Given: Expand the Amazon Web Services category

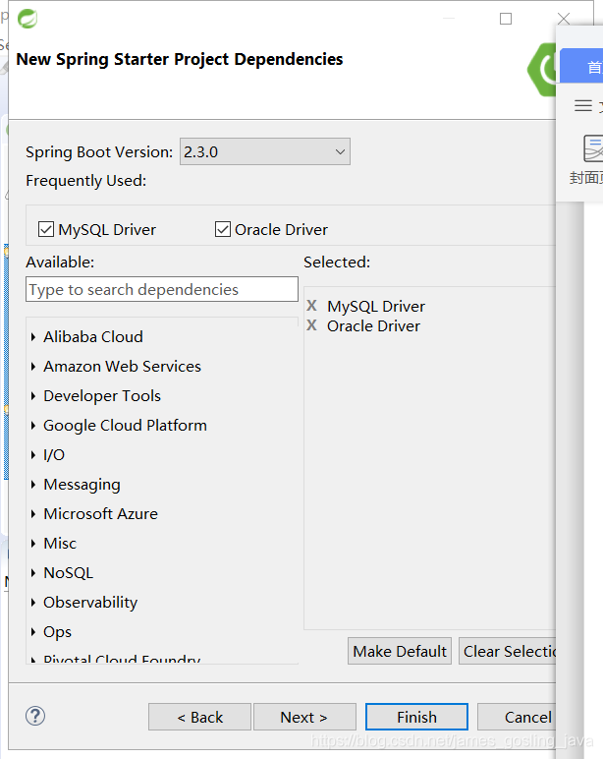Looking at the screenshot, I should 33,367.
